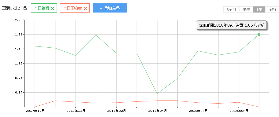This screenshot has width=279, height=117.
Task: Click the red line's November 2017 point
Action: (55, 101)
